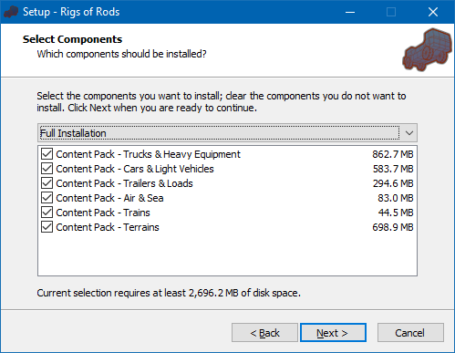Click the Next button
The width and height of the screenshot is (455, 353).
pyautogui.click(x=333, y=333)
